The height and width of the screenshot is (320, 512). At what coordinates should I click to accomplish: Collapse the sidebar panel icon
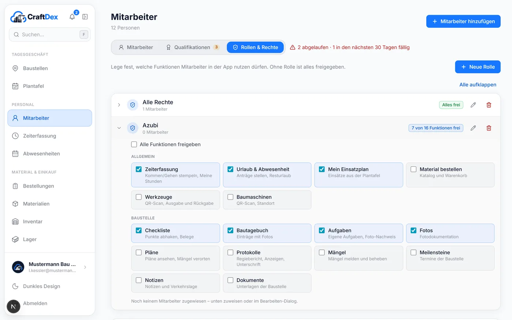(x=85, y=17)
